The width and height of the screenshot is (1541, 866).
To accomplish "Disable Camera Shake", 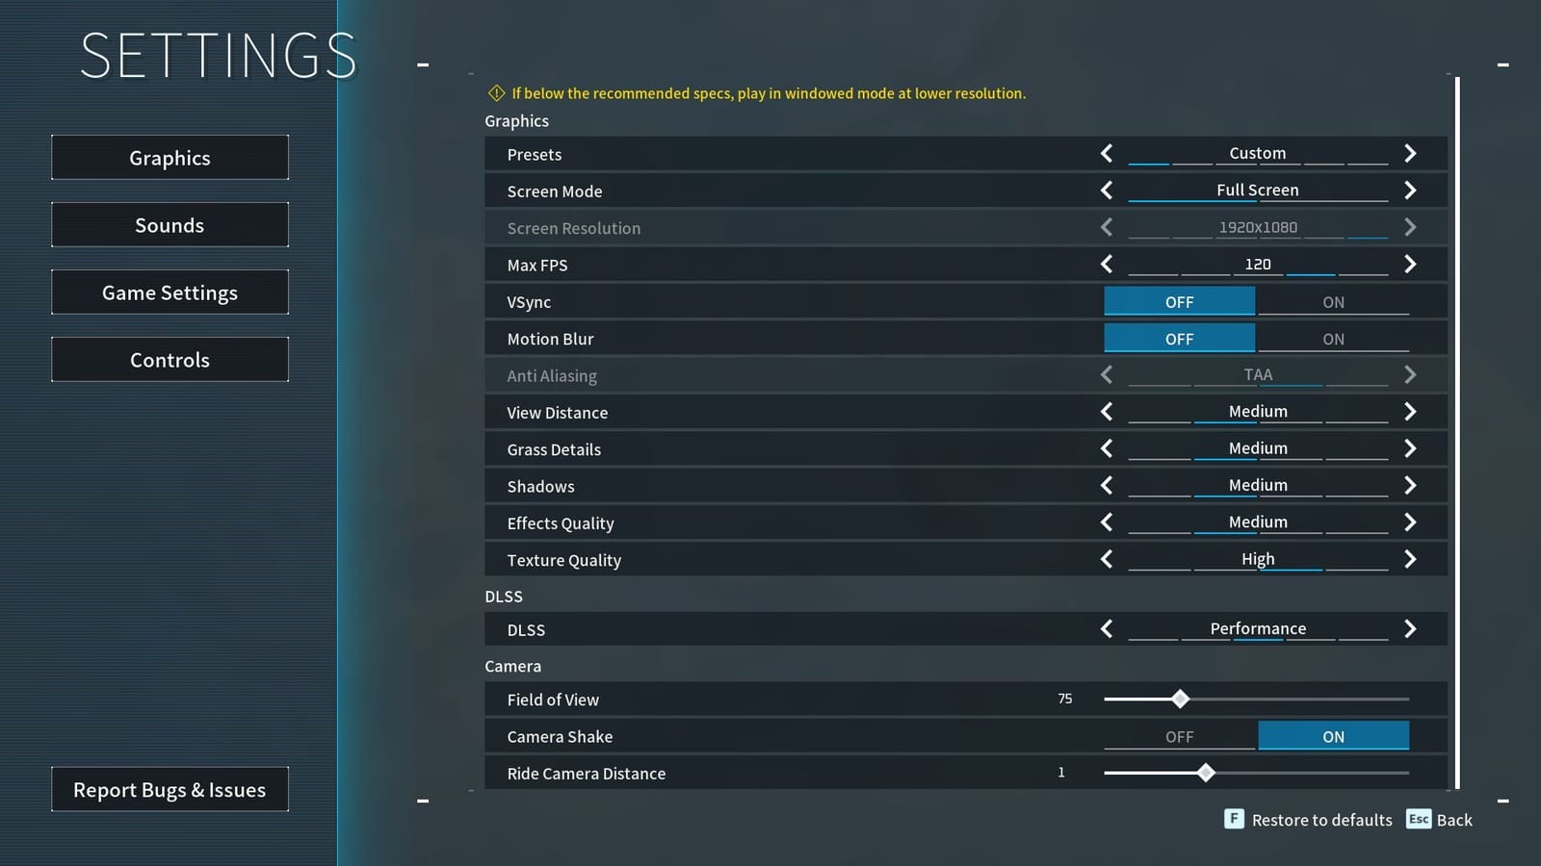I will point(1180,735).
